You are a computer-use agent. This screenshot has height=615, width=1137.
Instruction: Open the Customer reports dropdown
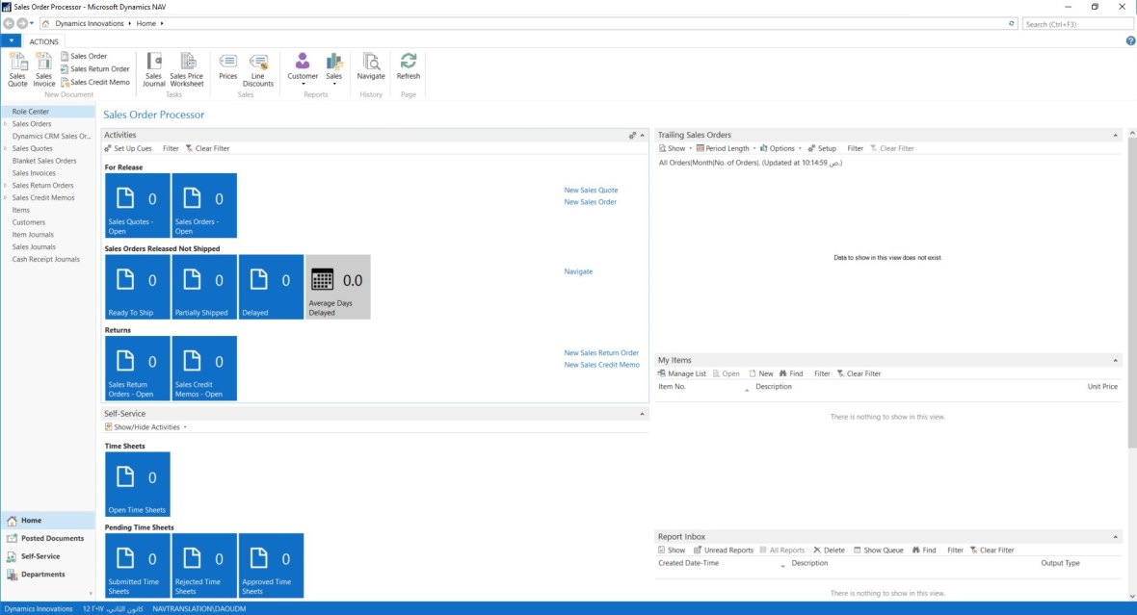(303, 69)
